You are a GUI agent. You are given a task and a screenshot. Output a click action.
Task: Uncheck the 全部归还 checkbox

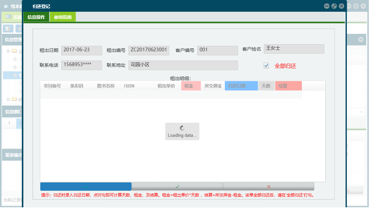coord(266,66)
